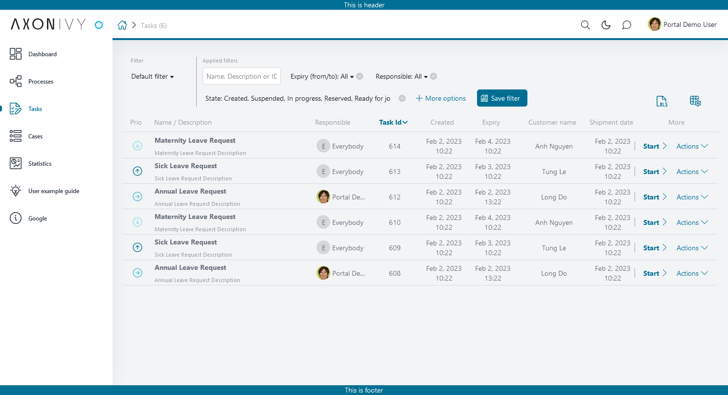Click low priority icon of task 610
This screenshot has height=395, width=728.
click(137, 222)
